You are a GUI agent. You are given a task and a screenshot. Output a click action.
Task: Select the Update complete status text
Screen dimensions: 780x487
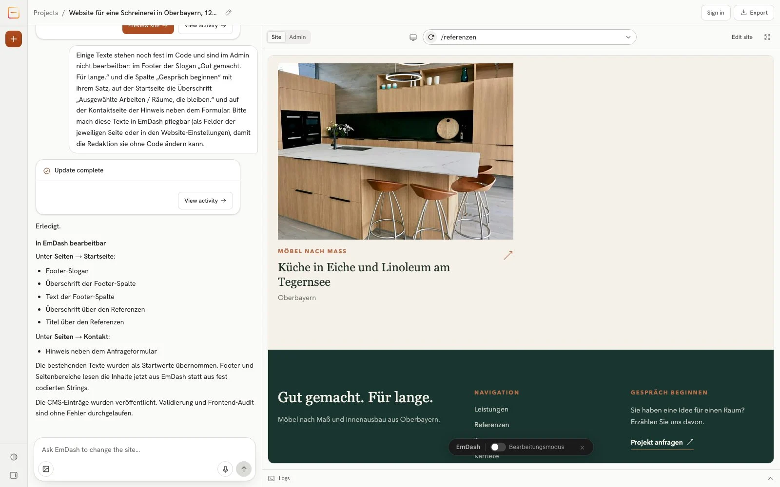pos(79,170)
